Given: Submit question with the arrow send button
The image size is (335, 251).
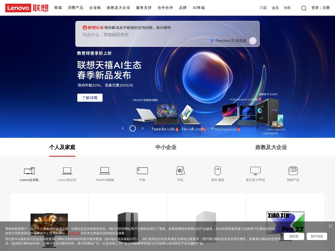Looking at the screenshot, I should tap(253, 41).
